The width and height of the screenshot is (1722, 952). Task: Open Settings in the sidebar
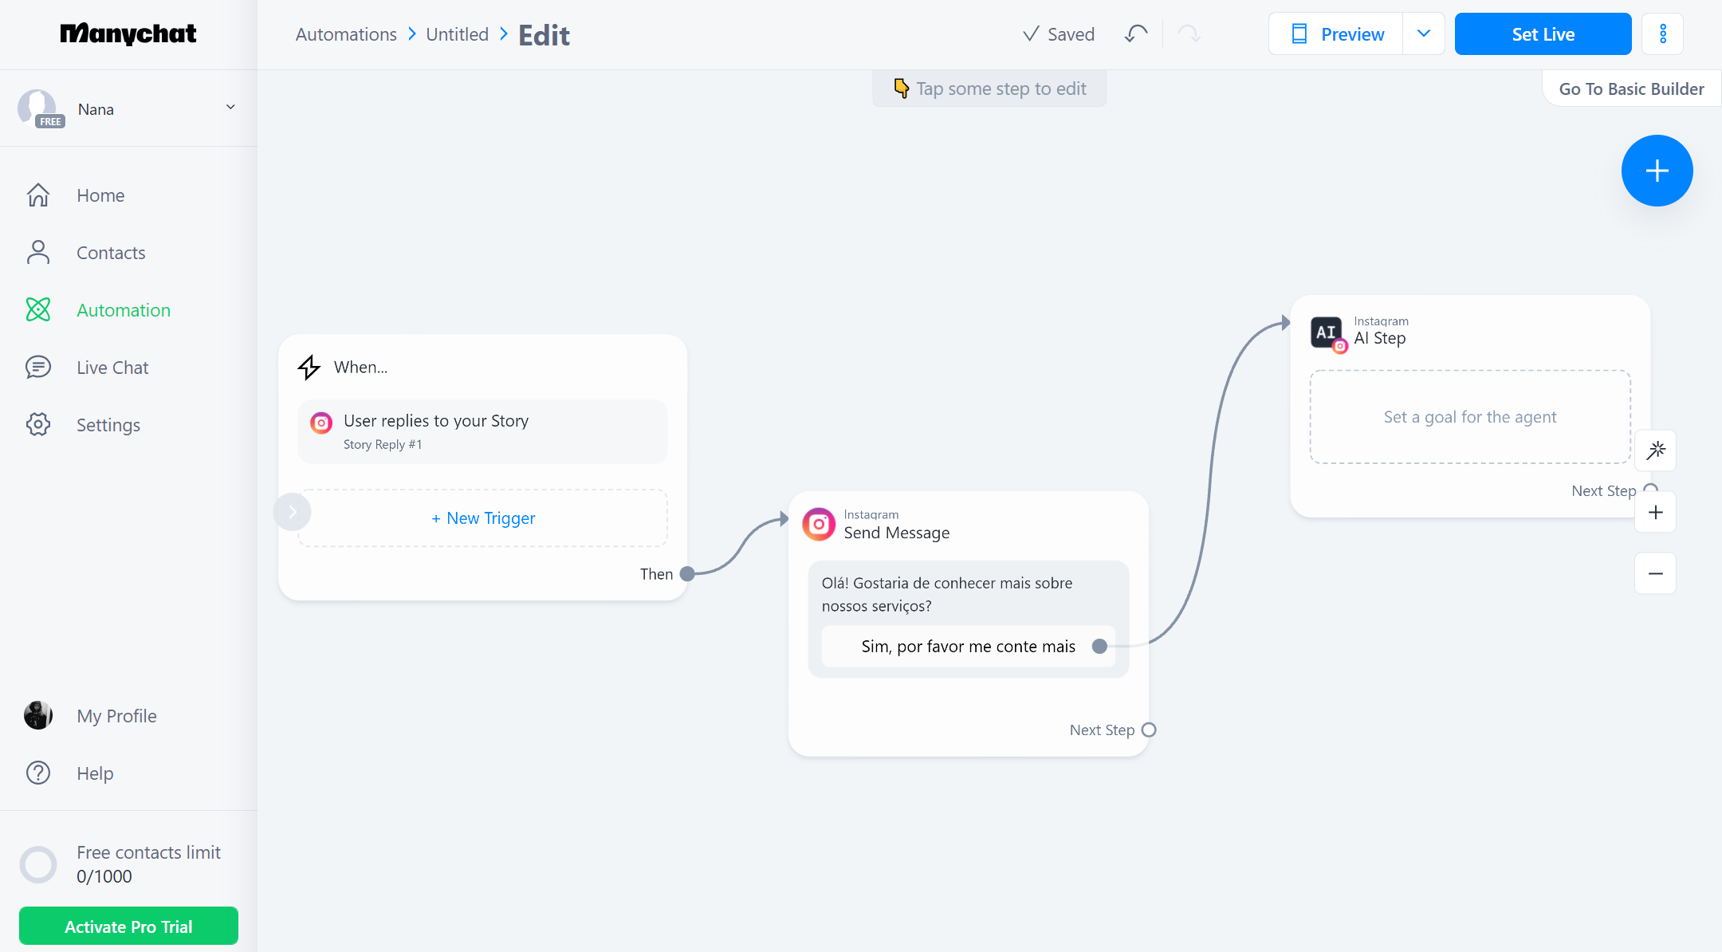click(108, 425)
